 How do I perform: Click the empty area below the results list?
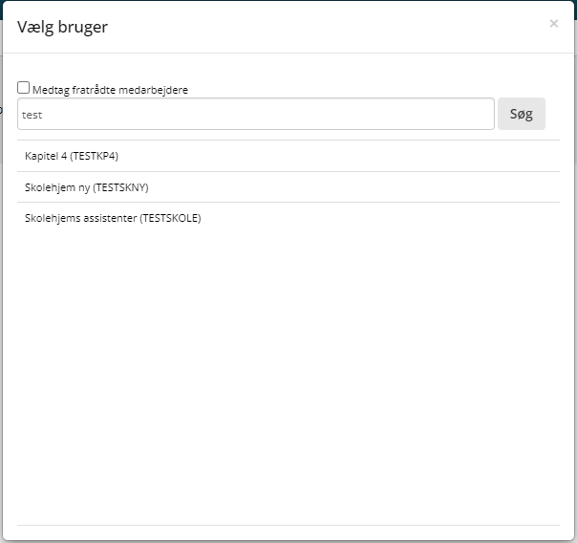click(287, 382)
